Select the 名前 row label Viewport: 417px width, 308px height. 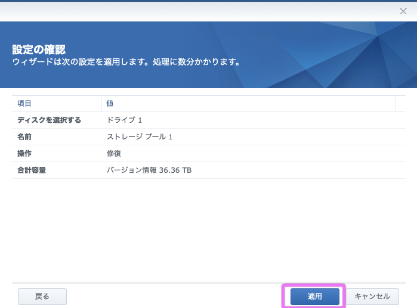coord(24,137)
